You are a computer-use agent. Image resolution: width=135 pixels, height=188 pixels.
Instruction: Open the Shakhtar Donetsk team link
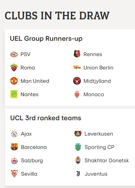pos(107,160)
